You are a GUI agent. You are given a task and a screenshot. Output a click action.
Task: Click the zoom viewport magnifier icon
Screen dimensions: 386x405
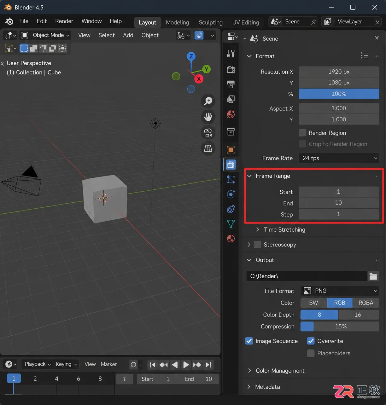pyautogui.click(x=208, y=101)
